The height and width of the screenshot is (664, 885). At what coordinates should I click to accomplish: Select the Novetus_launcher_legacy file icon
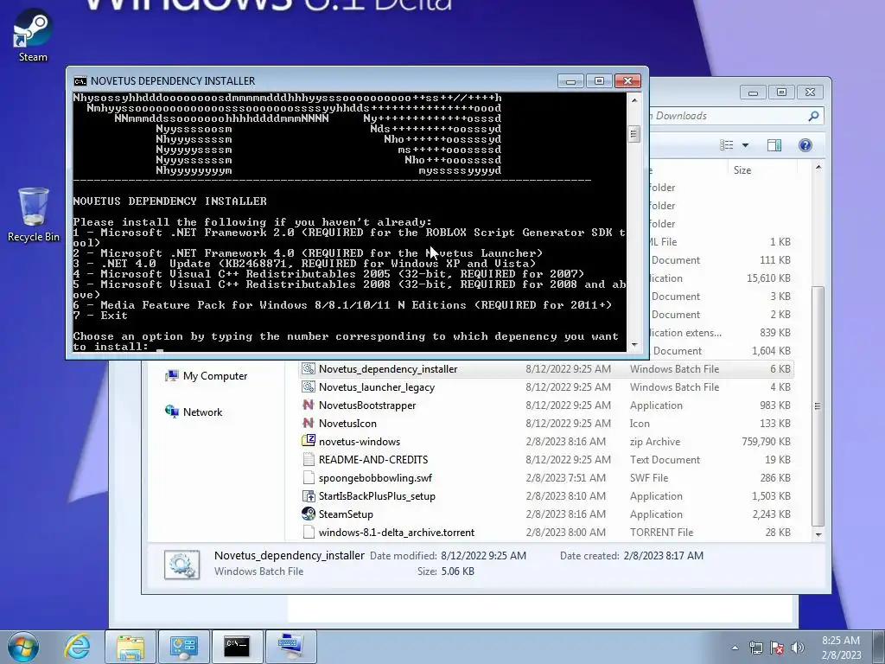[309, 387]
